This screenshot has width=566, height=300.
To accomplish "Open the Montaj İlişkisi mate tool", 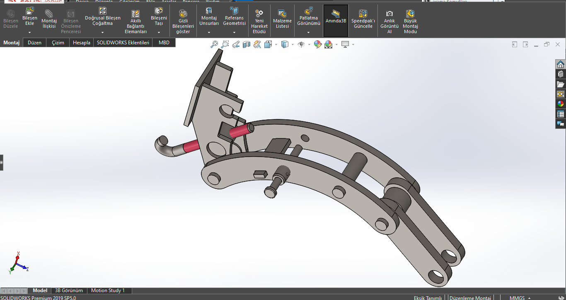I will pos(49,19).
